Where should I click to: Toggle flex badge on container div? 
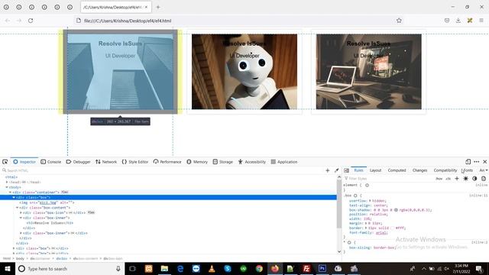tap(64, 192)
